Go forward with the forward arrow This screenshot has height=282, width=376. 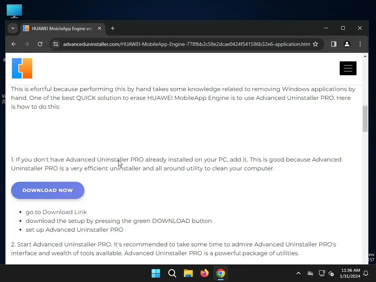point(27,44)
